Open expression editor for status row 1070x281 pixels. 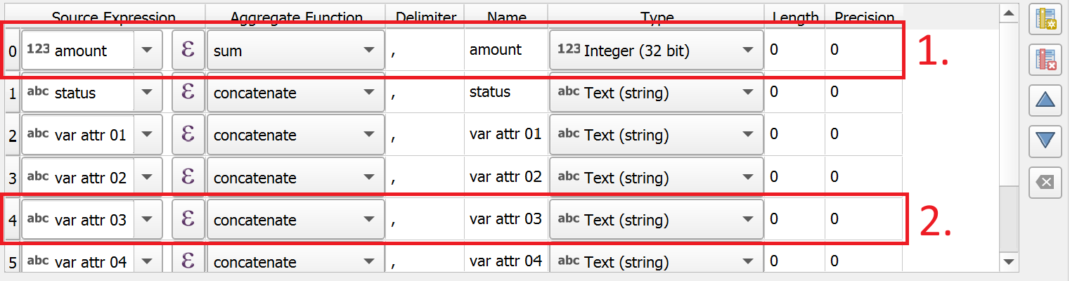click(x=188, y=93)
